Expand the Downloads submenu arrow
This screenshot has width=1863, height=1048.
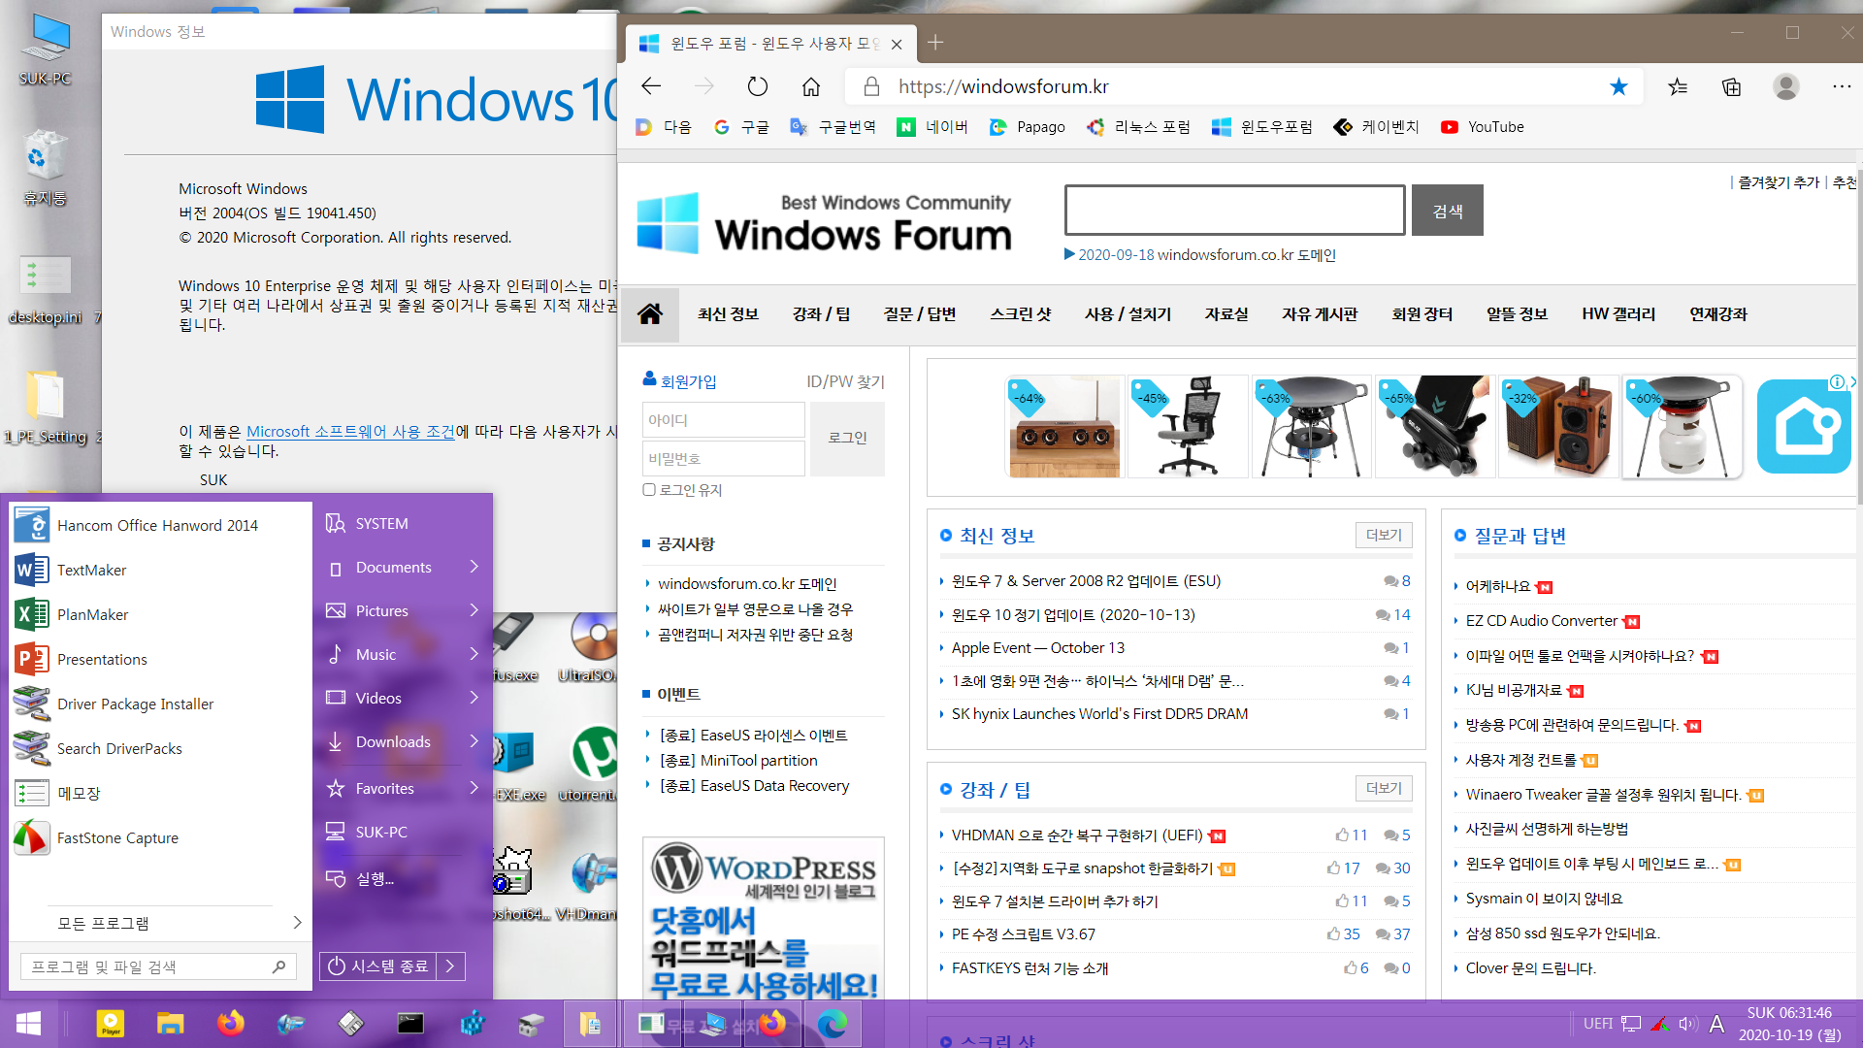(x=474, y=741)
